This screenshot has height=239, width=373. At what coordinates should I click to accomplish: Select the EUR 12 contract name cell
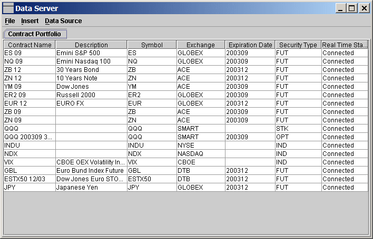coord(30,103)
